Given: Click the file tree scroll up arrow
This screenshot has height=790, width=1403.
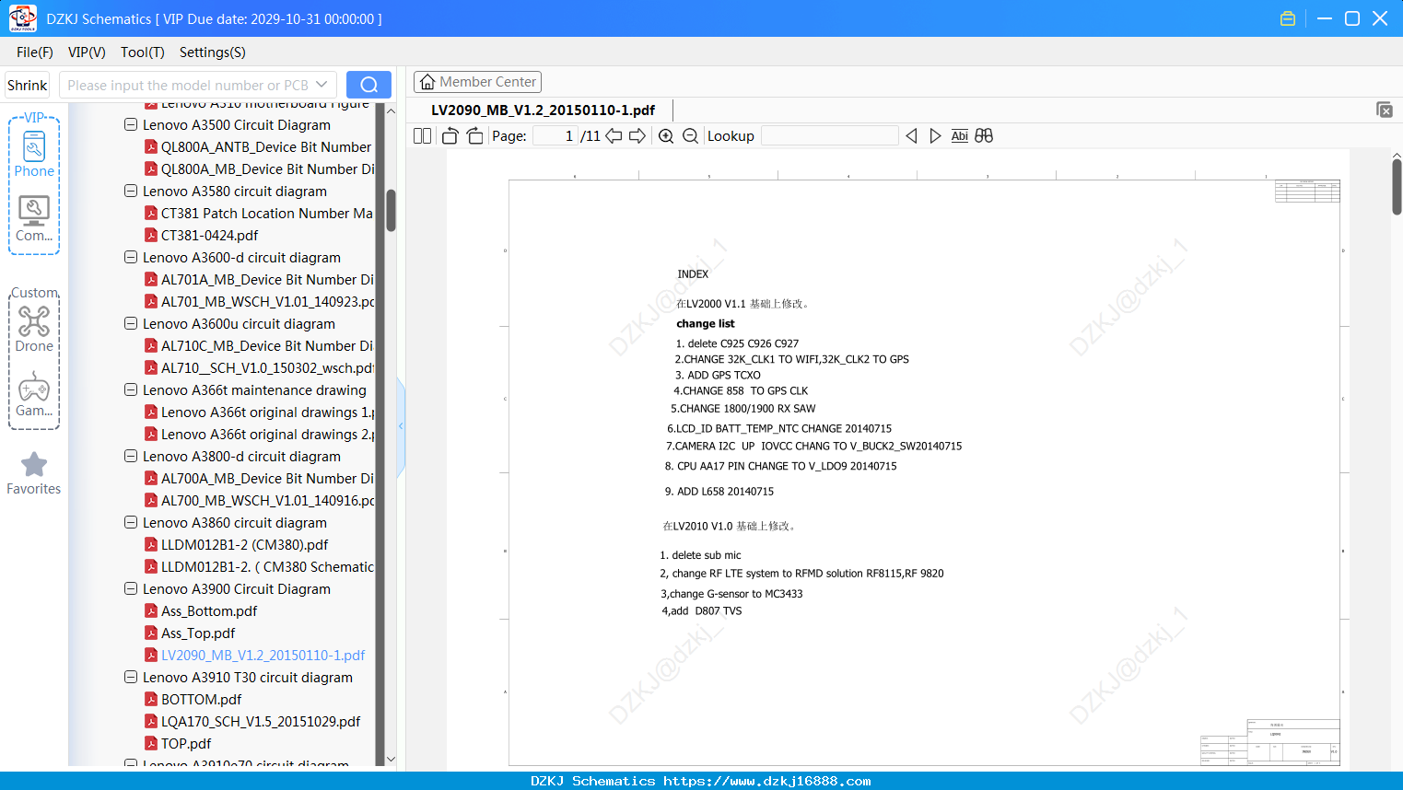Looking at the screenshot, I should [391, 110].
